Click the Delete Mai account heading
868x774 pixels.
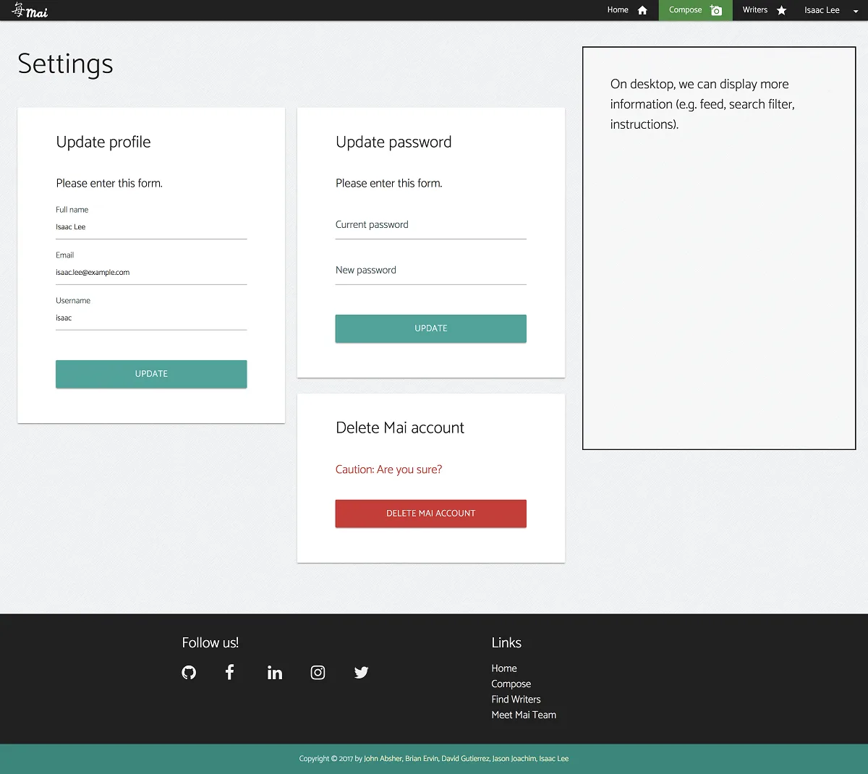point(400,428)
